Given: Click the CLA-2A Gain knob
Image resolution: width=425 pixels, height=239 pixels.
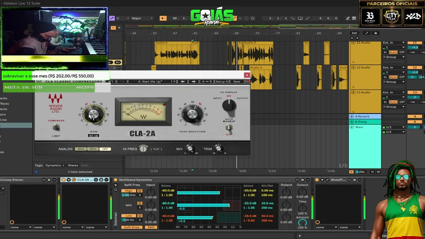Looking at the screenshot, I should [x=94, y=115].
